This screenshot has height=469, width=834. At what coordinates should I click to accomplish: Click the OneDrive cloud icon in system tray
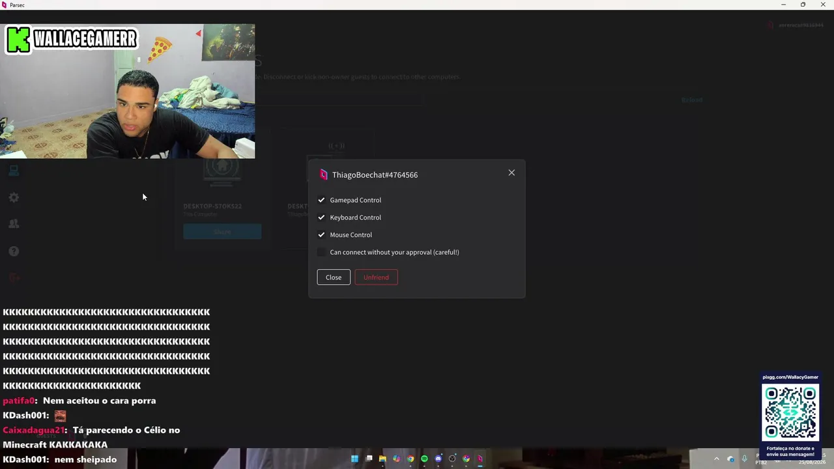[x=730, y=459]
